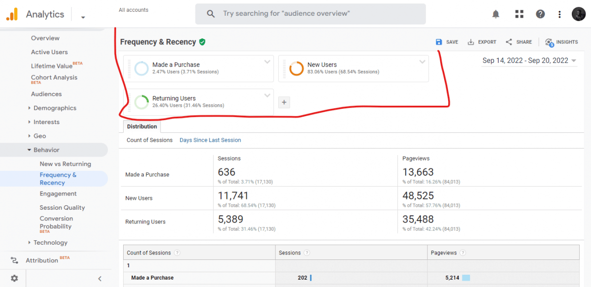This screenshot has height=287, width=591.
Task: Collapse the left navigation sidebar
Action: click(99, 278)
